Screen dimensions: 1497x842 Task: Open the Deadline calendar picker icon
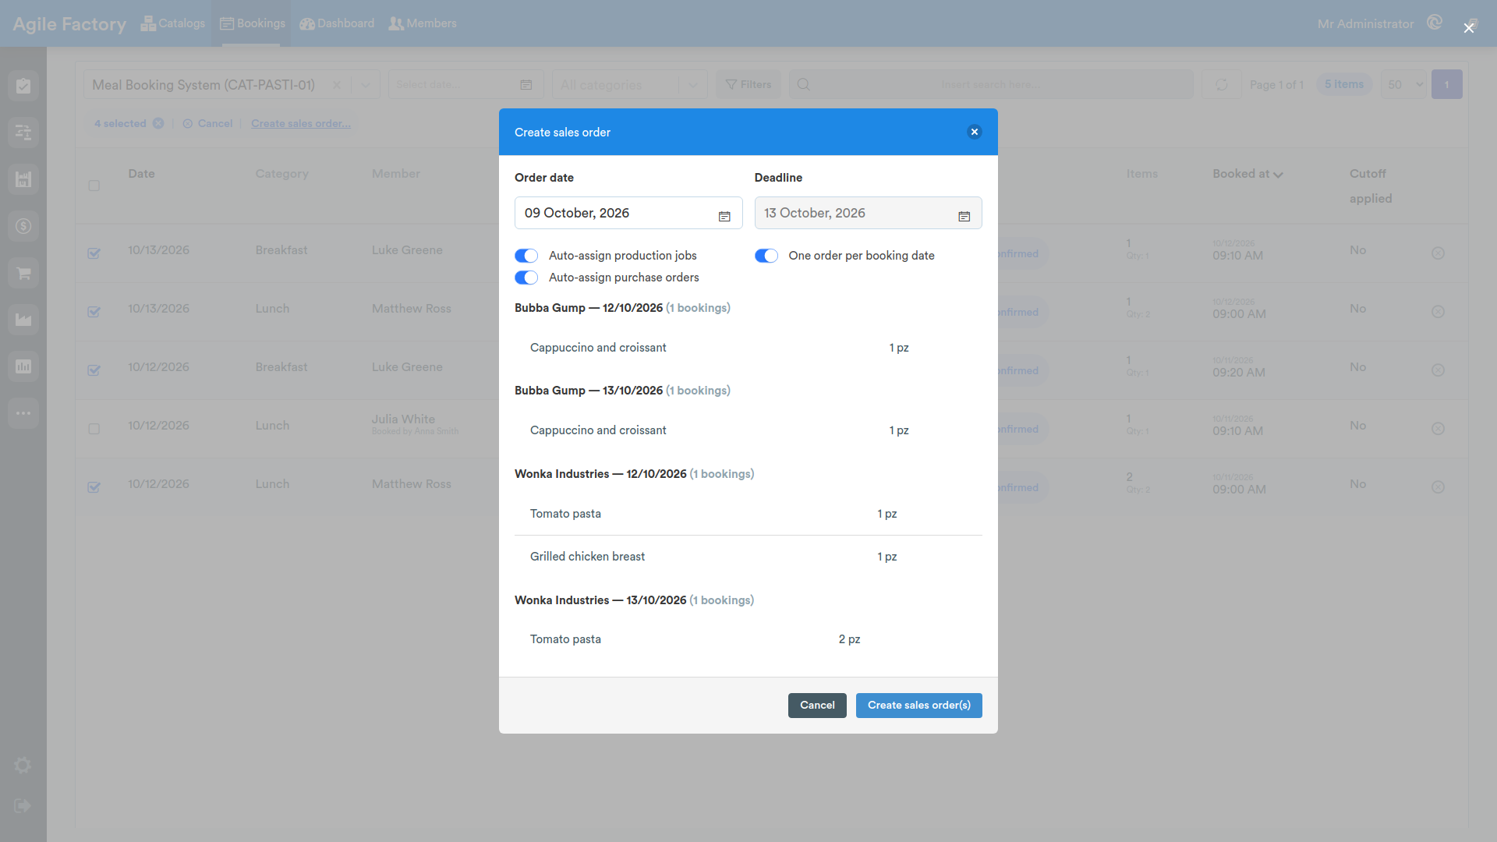point(964,216)
